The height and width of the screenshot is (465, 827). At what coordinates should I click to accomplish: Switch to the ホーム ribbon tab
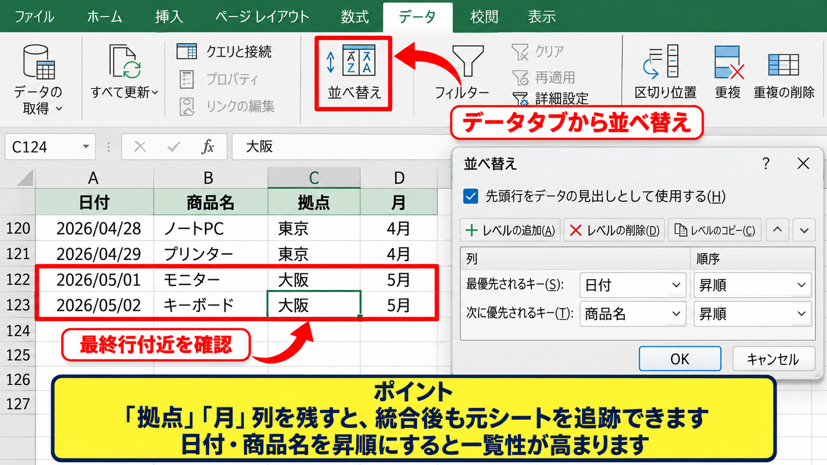tap(104, 17)
